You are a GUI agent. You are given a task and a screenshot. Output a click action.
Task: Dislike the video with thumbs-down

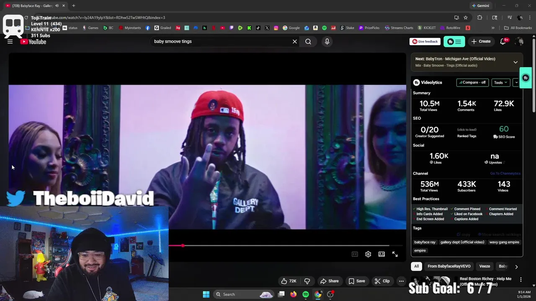tap(307, 281)
